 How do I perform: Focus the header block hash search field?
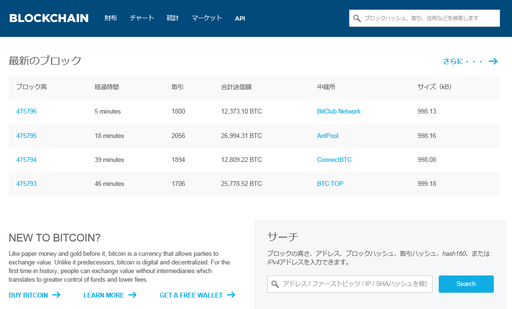tap(429, 18)
